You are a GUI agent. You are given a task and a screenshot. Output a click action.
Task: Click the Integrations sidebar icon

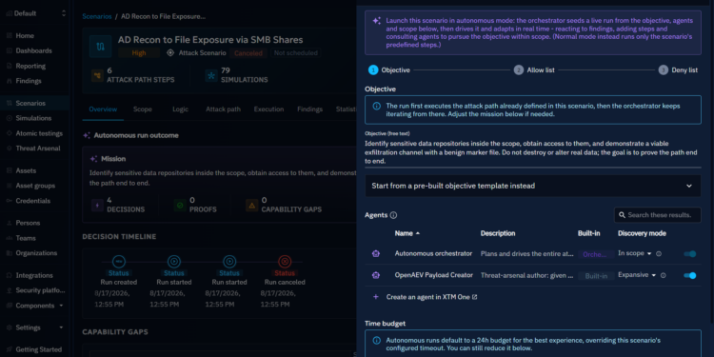click(10, 275)
